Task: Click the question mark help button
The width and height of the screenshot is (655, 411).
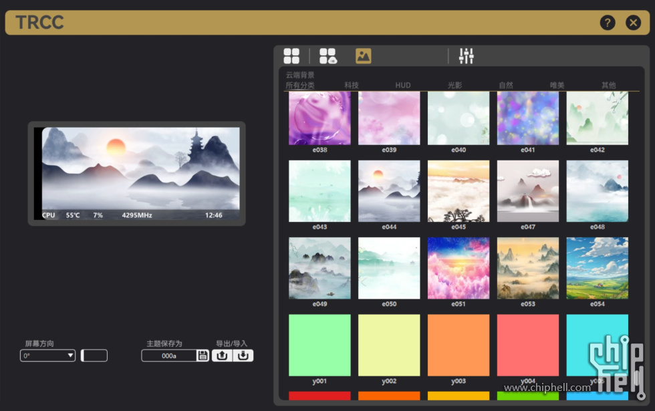Action: [x=608, y=23]
